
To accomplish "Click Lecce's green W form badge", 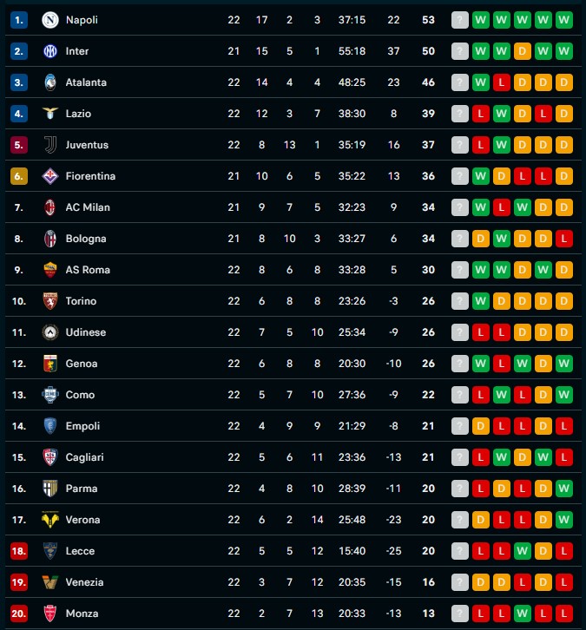I will (x=522, y=551).
